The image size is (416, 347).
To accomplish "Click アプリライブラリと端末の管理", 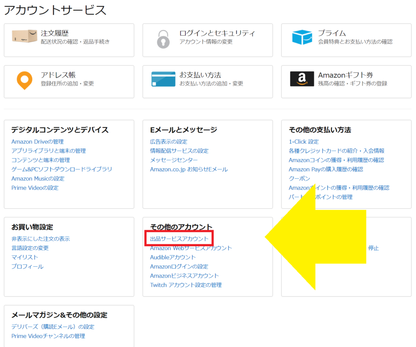I will click(x=49, y=151).
